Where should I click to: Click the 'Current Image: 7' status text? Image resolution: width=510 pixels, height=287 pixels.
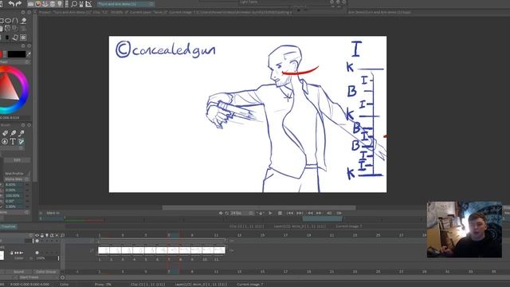(x=250, y=285)
